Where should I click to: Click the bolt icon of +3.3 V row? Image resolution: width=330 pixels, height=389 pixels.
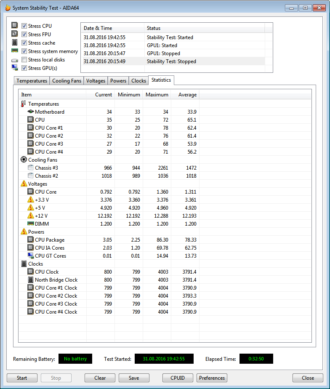point(31,200)
